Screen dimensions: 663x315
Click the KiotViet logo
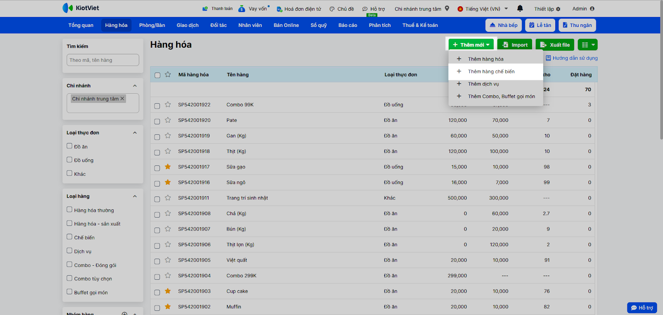pos(81,8)
